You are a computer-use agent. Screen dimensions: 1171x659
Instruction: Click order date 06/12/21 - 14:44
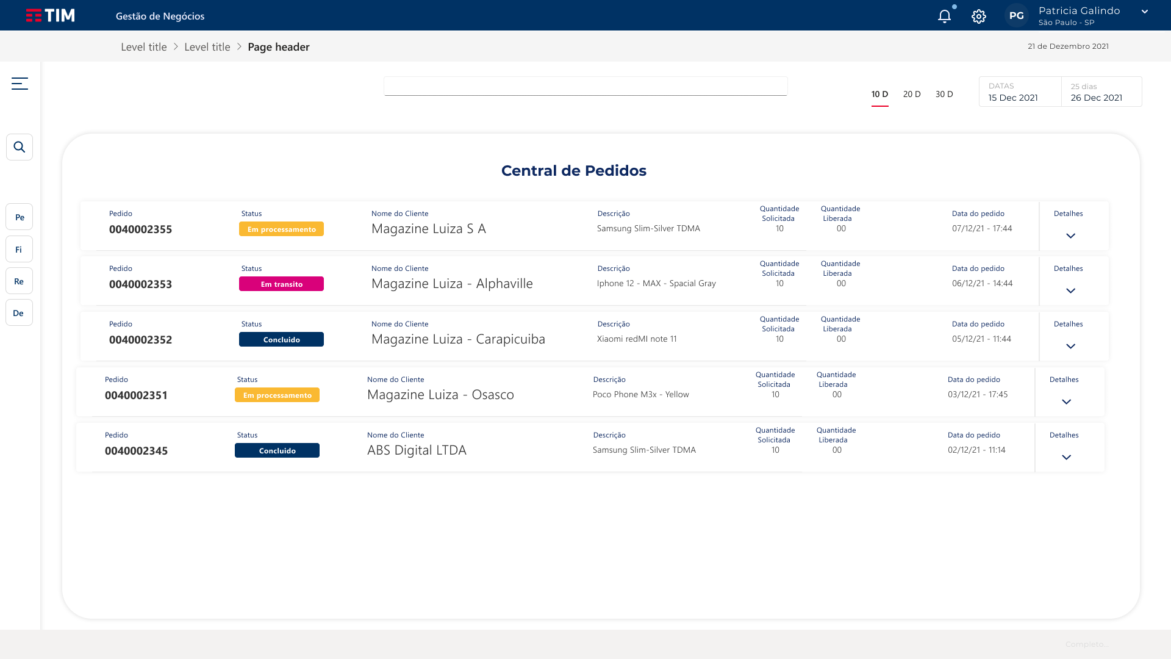pos(982,283)
